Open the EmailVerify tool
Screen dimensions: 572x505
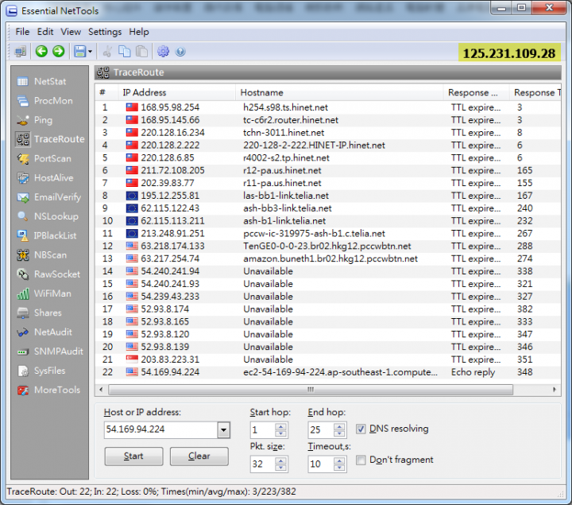coord(49,197)
